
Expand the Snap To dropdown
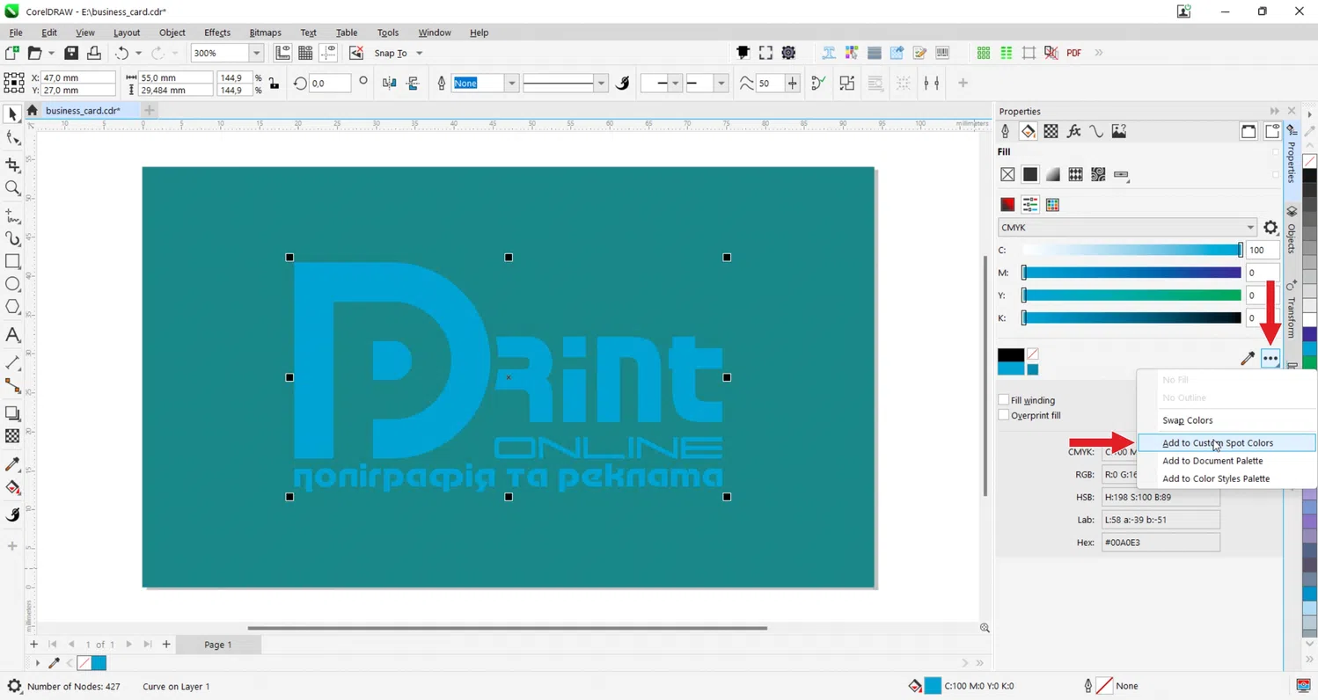click(x=419, y=53)
